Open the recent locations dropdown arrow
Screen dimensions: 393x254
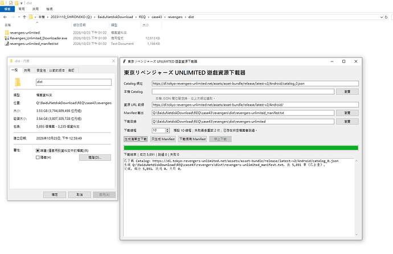[x=19, y=17]
